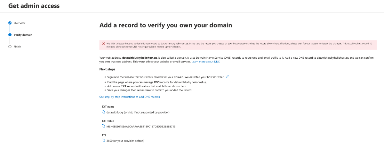Click the red error icon in alert banner
Viewport: 384px width, 153px height.
103,43
